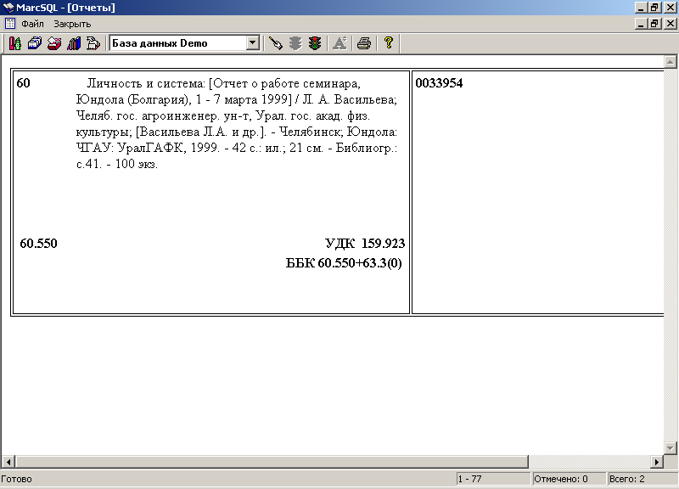
Task: Click the pencil-shaped toolbar icon
Action: point(275,43)
